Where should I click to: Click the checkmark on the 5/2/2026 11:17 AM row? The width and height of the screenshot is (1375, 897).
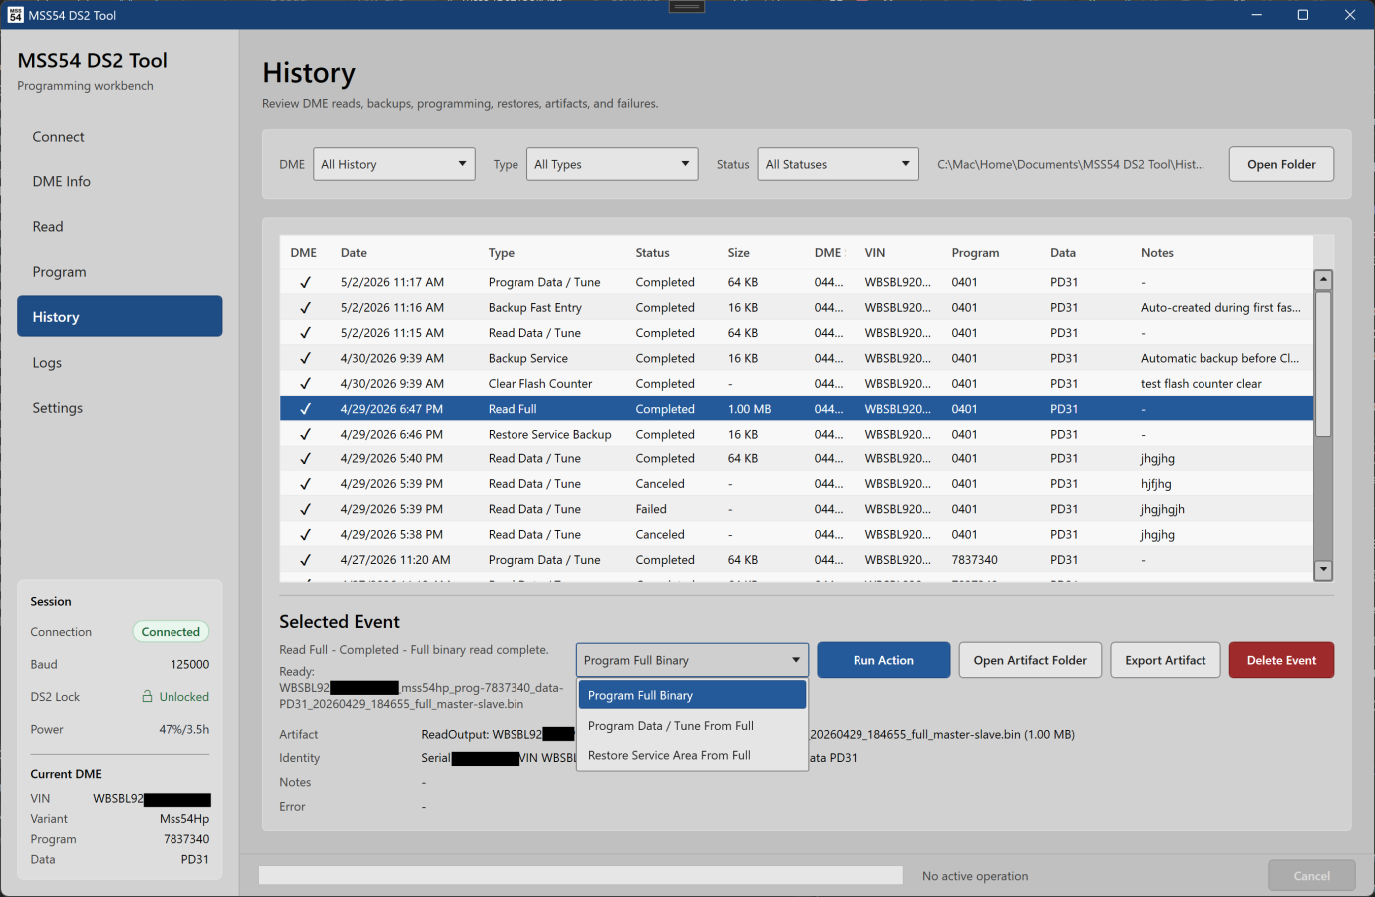pyautogui.click(x=305, y=283)
